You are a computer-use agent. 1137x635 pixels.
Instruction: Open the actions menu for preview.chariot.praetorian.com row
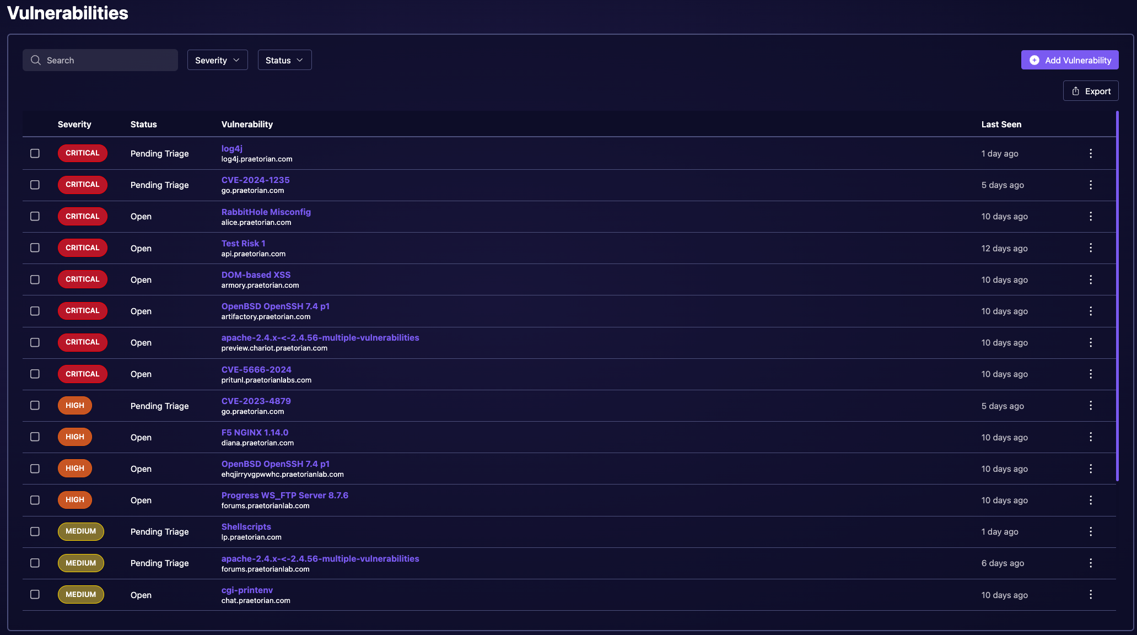(x=1090, y=342)
